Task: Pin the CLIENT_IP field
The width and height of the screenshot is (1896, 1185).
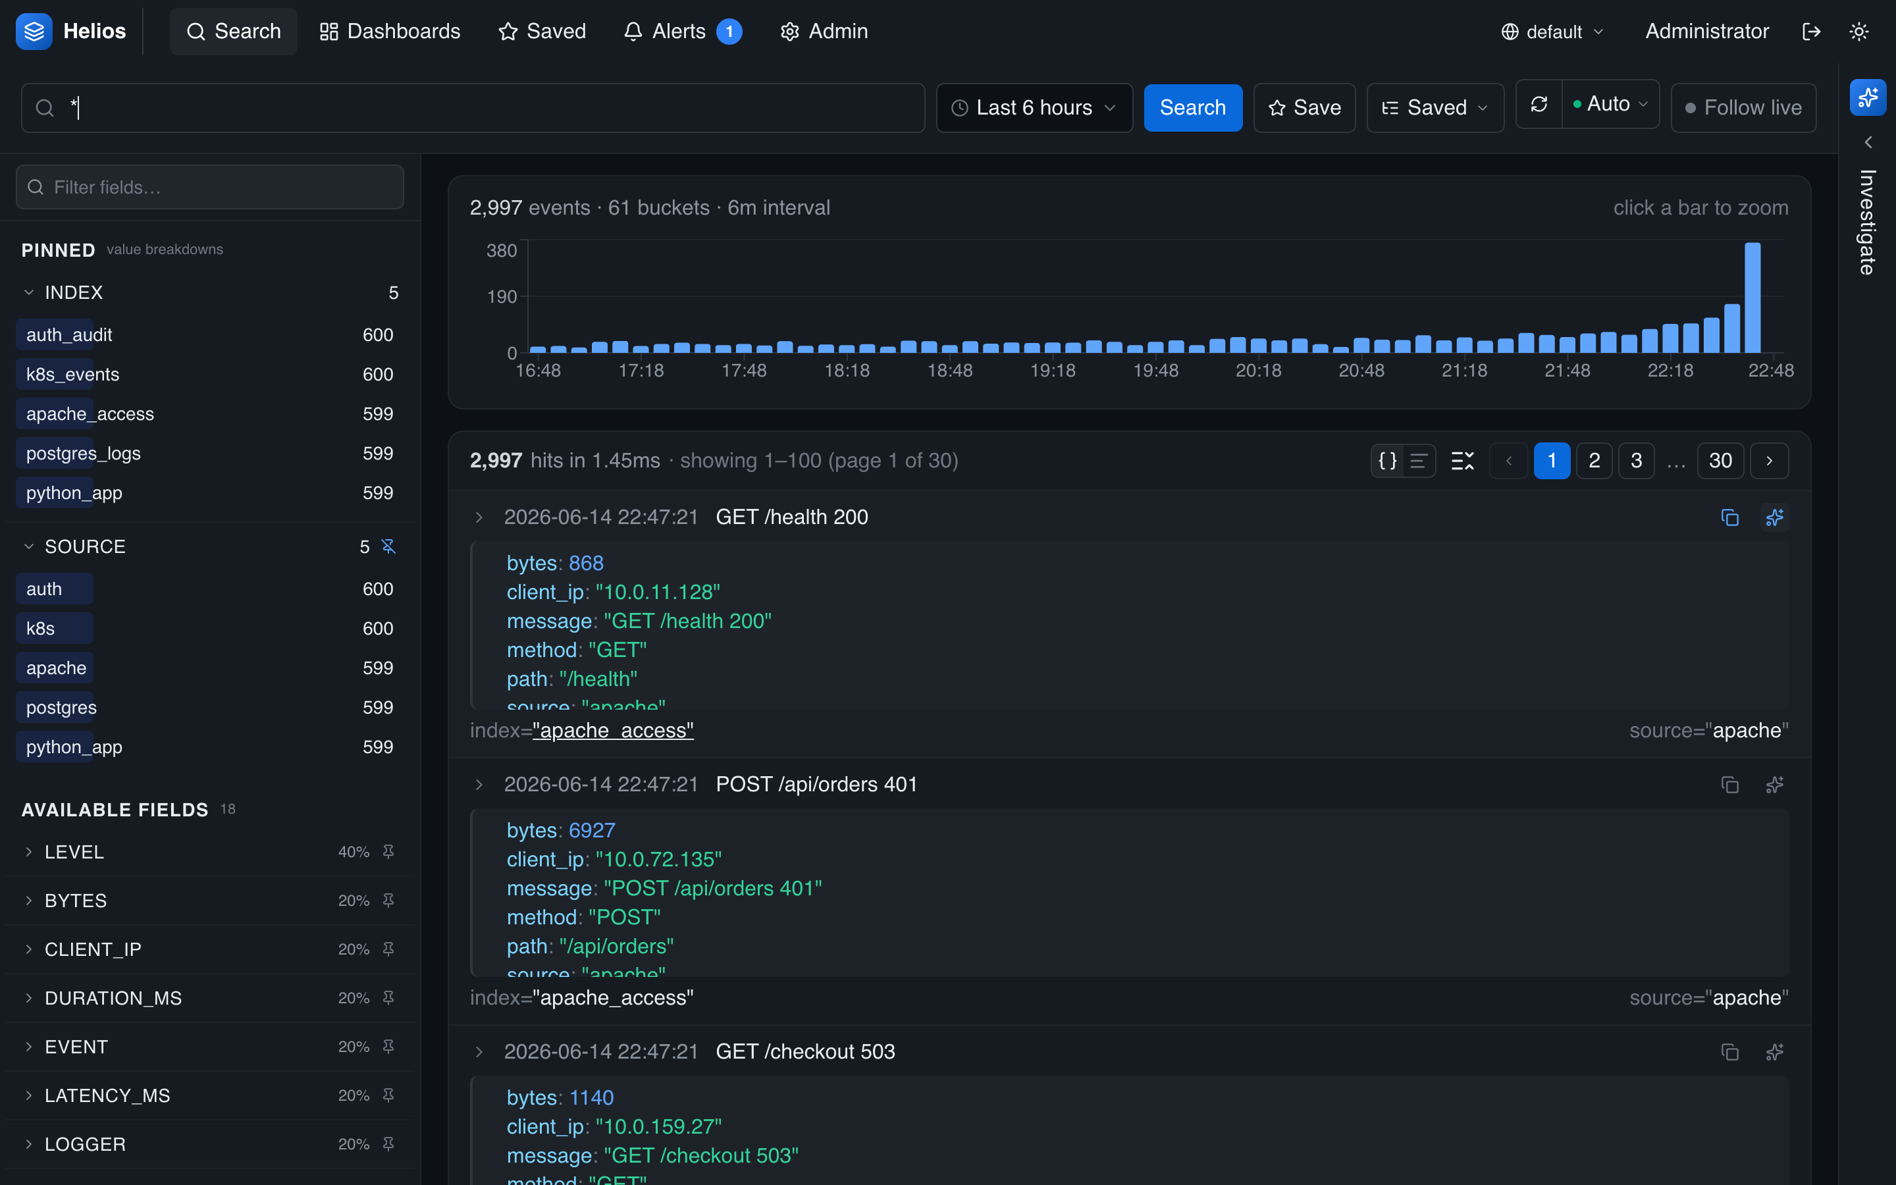Action: tap(388, 949)
